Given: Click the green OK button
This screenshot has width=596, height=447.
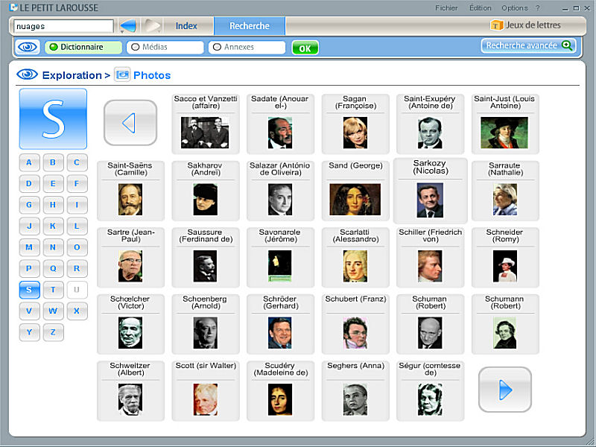Looking at the screenshot, I should click(305, 48).
